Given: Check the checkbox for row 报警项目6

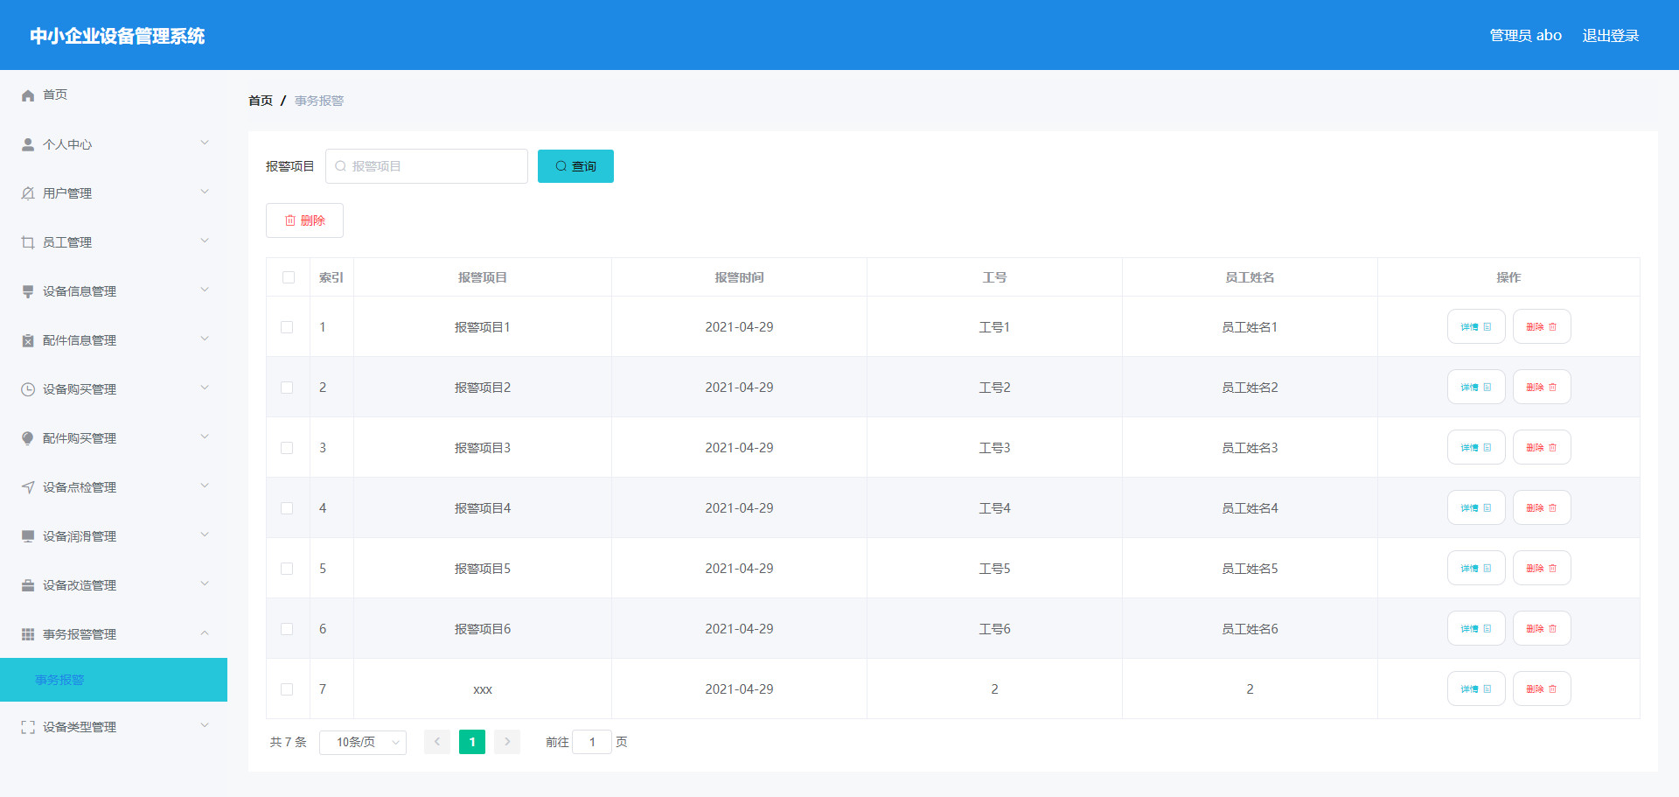Looking at the screenshot, I should 287,629.
